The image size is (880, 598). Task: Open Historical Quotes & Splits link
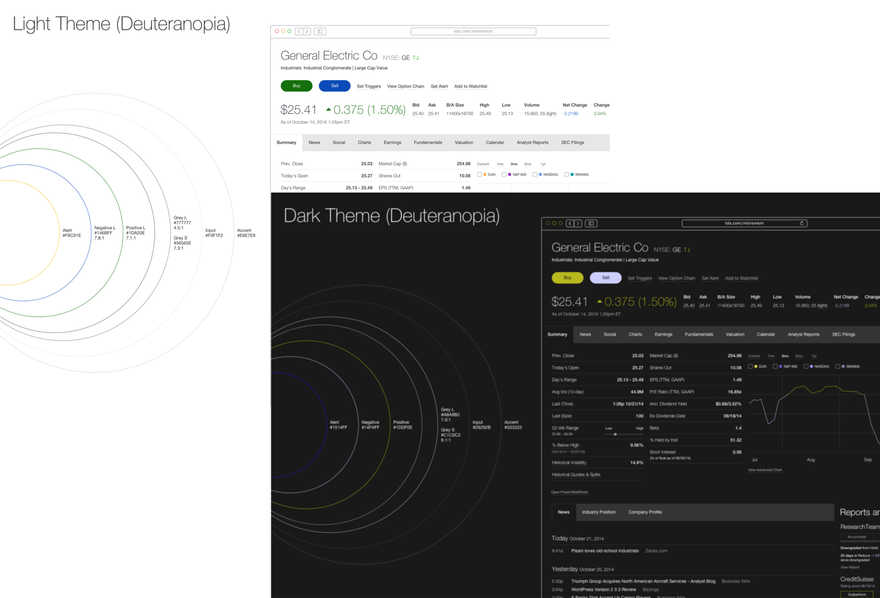(576, 475)
